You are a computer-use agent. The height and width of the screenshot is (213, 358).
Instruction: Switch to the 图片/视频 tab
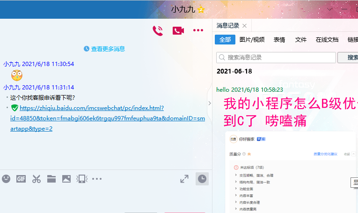click(252, 40)
